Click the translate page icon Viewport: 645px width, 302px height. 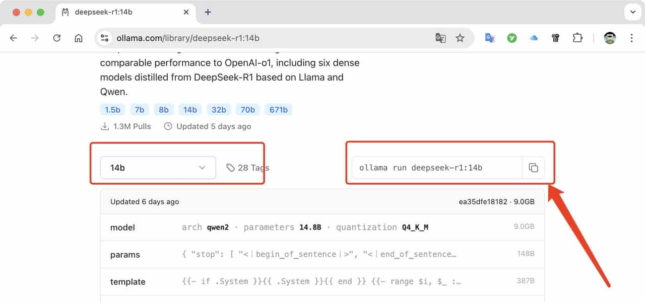tap(440, 38)
